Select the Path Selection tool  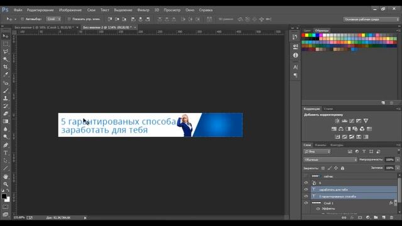(6, 161)
